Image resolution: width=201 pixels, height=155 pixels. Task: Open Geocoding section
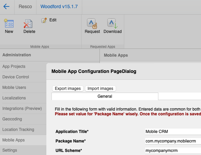[x=12, y=119]
